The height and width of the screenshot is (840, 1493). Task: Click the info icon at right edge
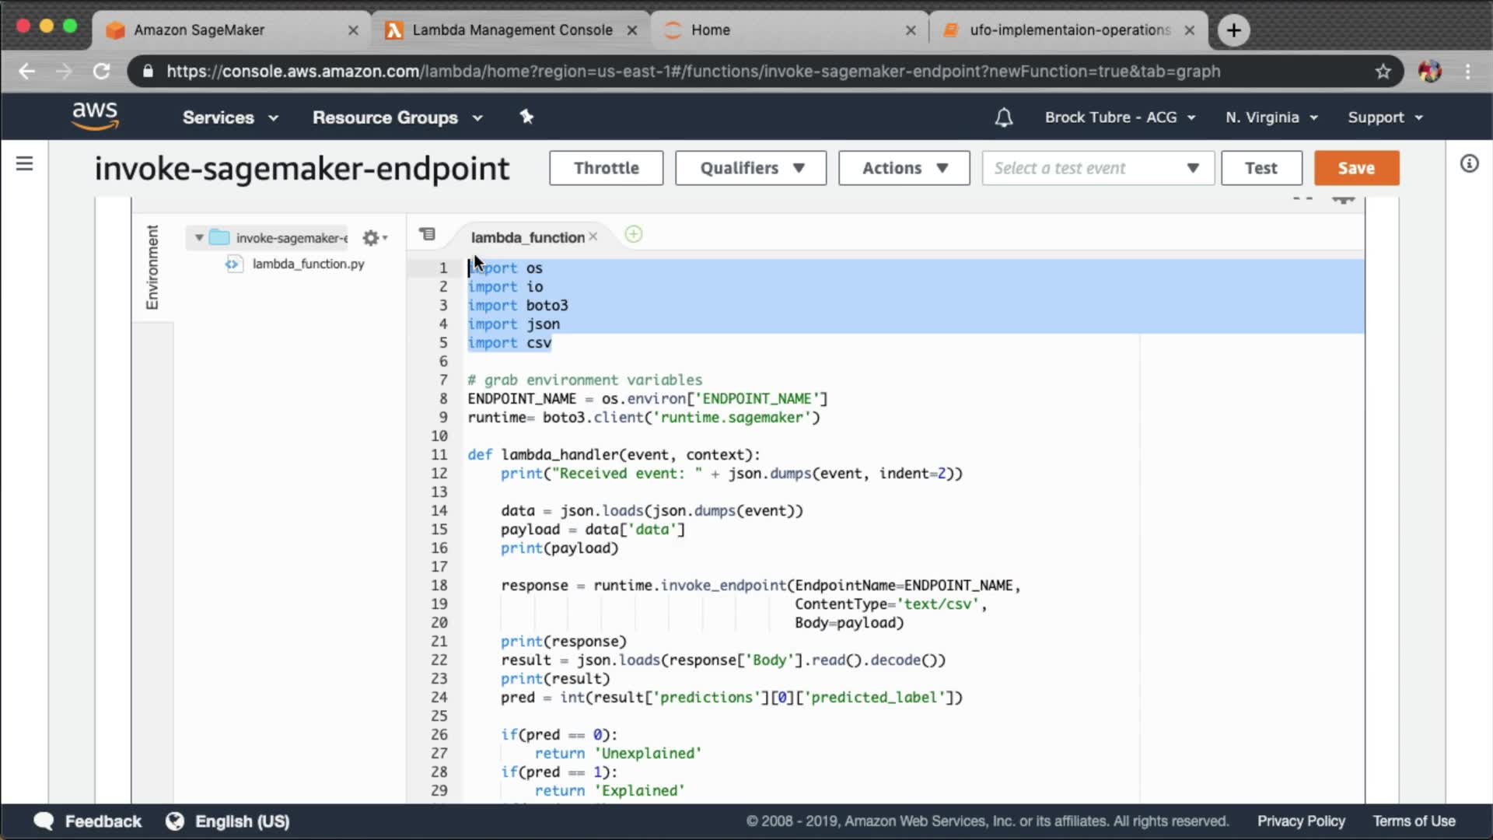[1469, 163]
